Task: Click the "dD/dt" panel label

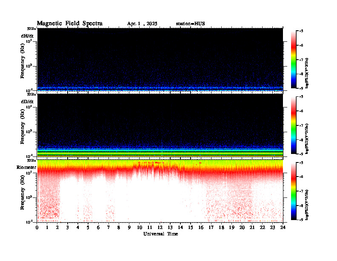Action: [x=27, y=101]
